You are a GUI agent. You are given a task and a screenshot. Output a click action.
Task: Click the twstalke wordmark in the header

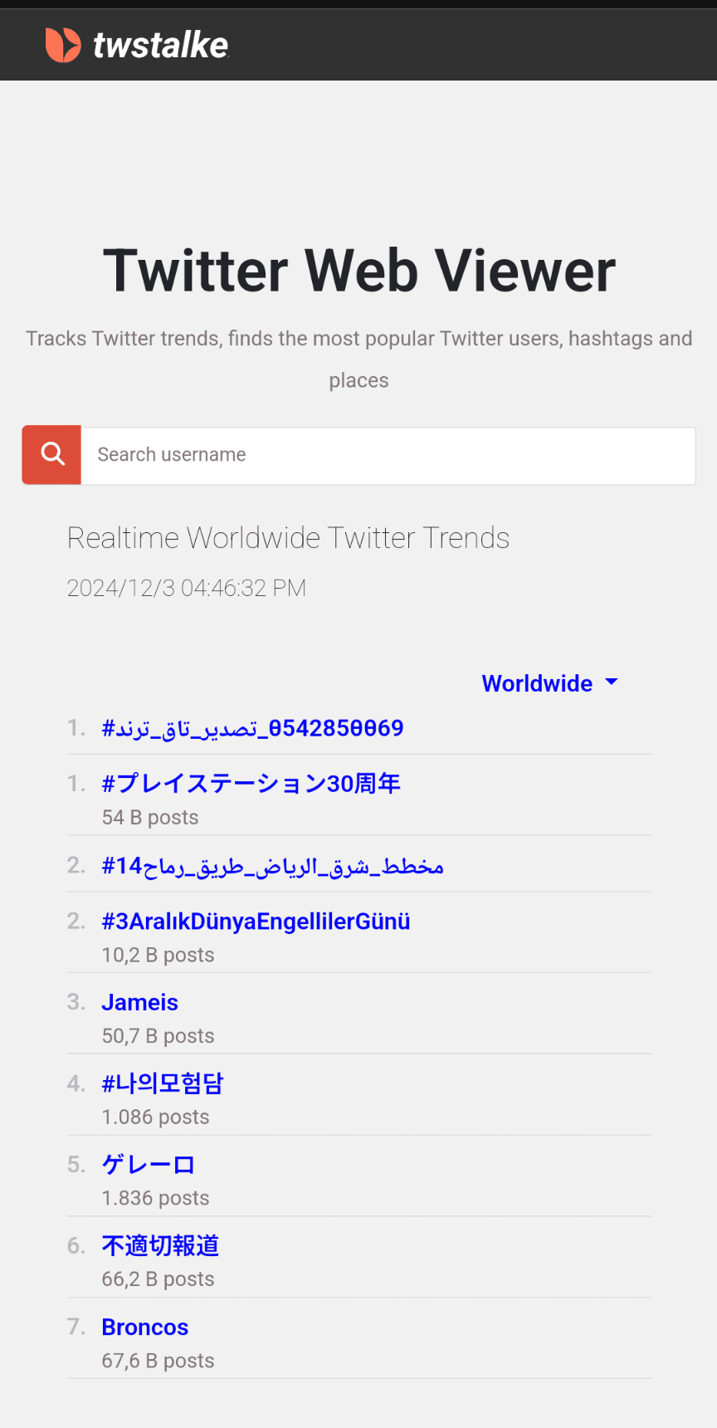pos(160,44)
